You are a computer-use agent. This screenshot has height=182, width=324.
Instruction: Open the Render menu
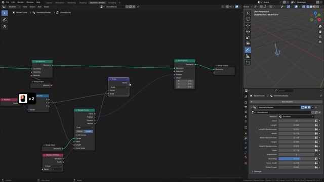[20, 2]
